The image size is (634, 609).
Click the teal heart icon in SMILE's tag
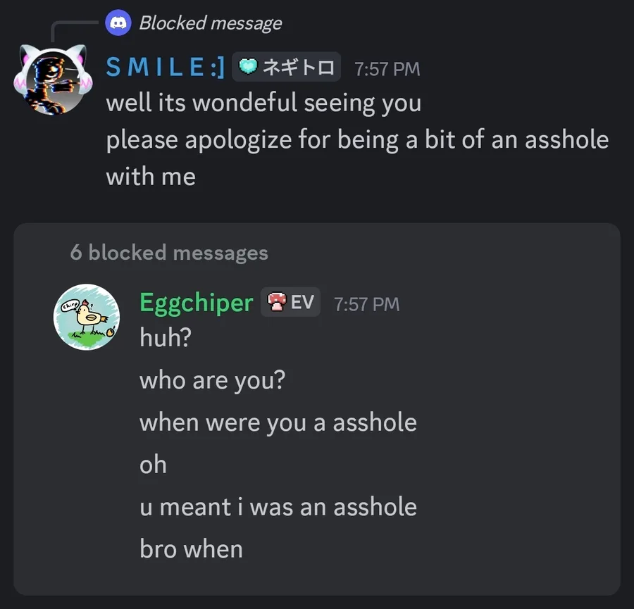(249, 68)
